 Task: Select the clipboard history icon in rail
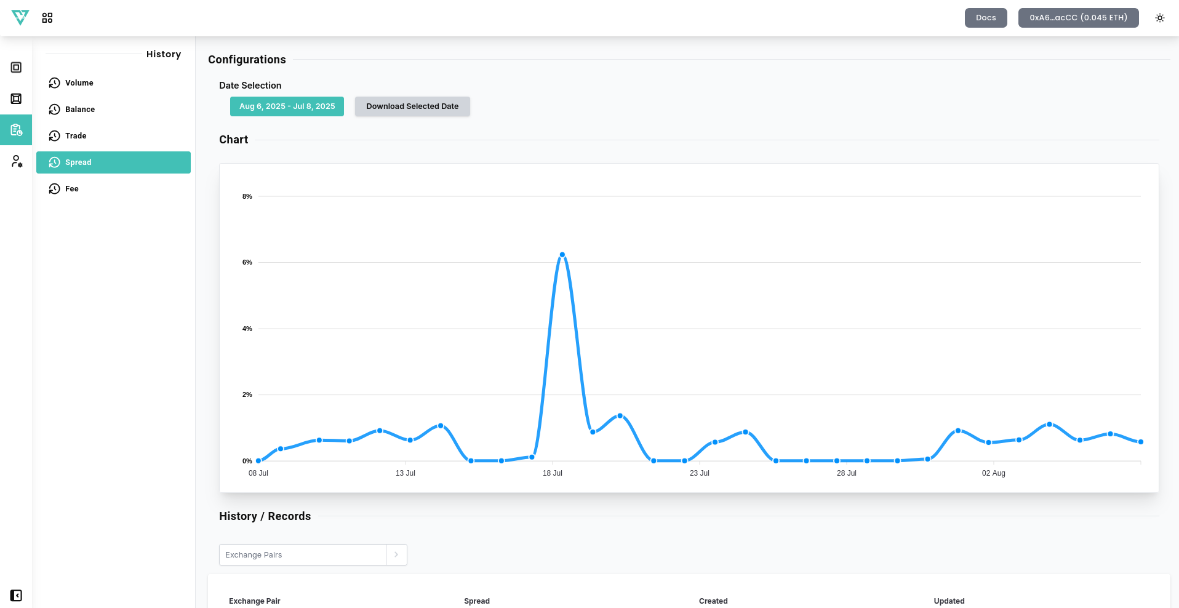pyautogui.click(x=16, y=130)
